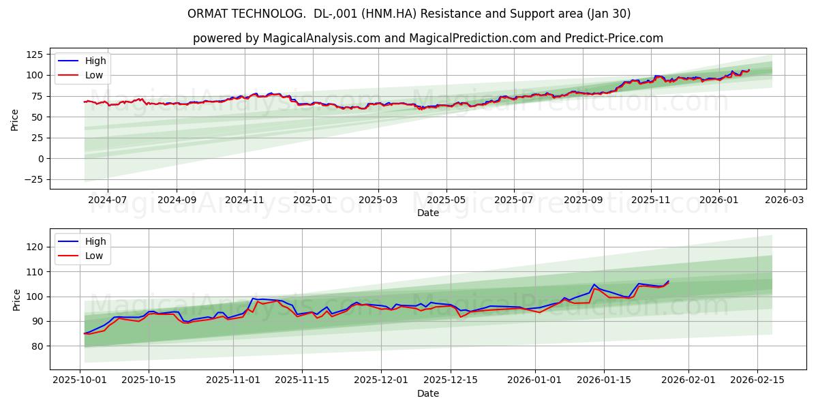Click the 2024-07 tick label
This screenshot has height=409, width=818.
pos(108,200)
